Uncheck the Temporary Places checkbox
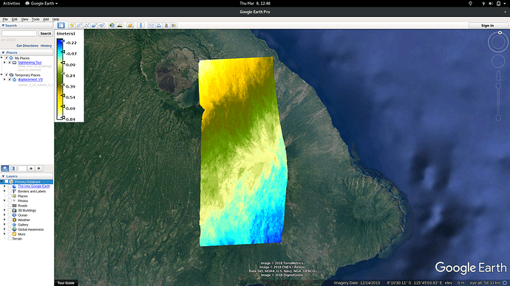 click(x=7, y=75)
